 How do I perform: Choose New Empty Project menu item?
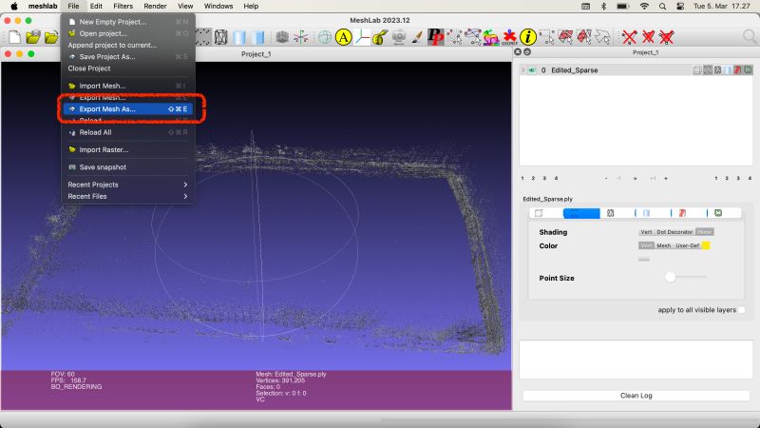click(128, 22)
